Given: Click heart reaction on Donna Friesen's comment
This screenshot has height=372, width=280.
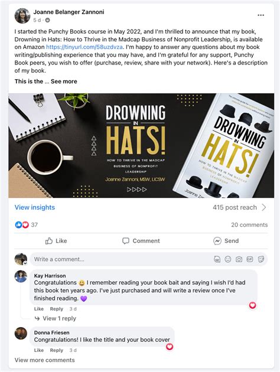Looking at the screenshot, I should (170, 347).
